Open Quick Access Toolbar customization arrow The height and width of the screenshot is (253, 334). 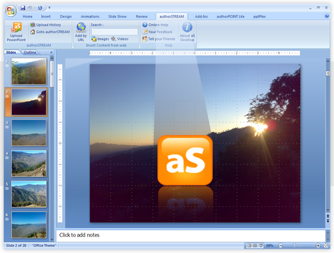point(50,8)
